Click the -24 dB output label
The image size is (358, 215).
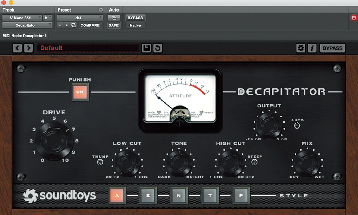[x=254, y=139]
